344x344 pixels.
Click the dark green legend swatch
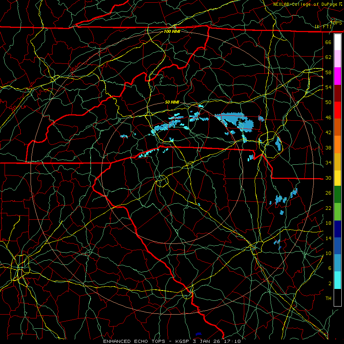[338, 195]
